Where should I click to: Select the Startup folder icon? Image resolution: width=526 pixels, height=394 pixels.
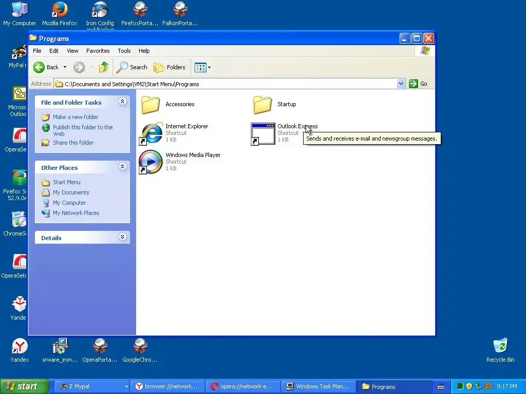[x=262, y=105]
